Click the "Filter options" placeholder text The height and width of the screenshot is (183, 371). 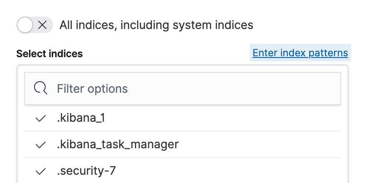click(x=92, y=89)
